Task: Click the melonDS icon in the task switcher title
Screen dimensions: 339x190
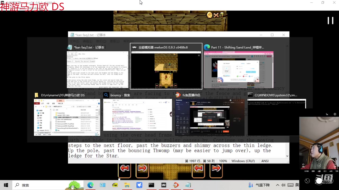Action: click(134, 47)
